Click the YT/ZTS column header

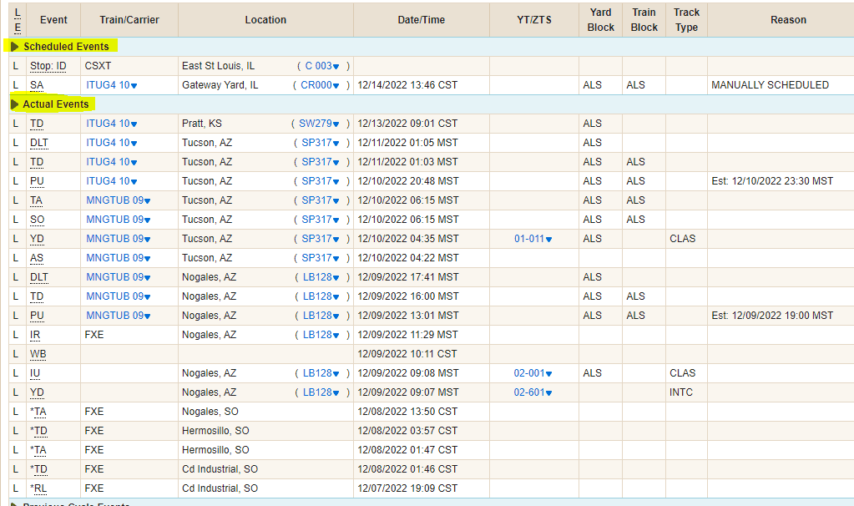[x=533, y=19]
